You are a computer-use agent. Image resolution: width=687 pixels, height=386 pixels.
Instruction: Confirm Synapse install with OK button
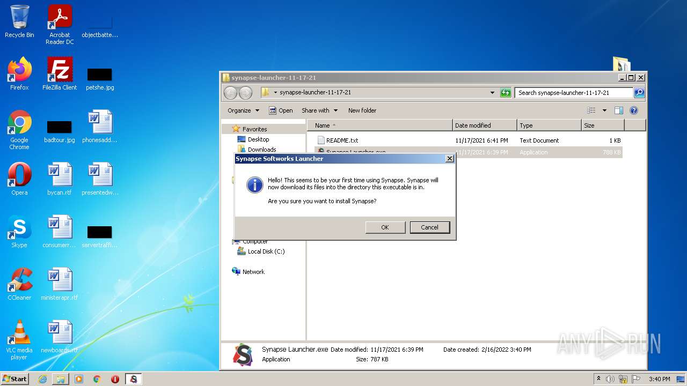[385, 227]
